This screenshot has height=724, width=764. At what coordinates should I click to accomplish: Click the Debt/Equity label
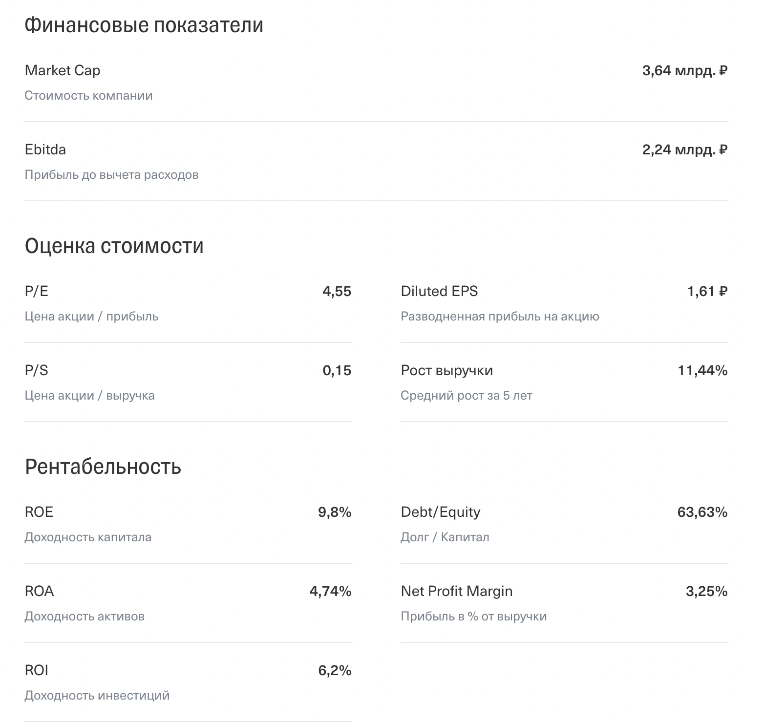[440, 512]
